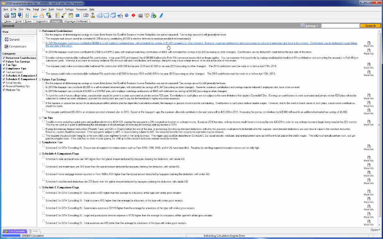Click the yellow calculator toolbar icon

coord(71,16)
